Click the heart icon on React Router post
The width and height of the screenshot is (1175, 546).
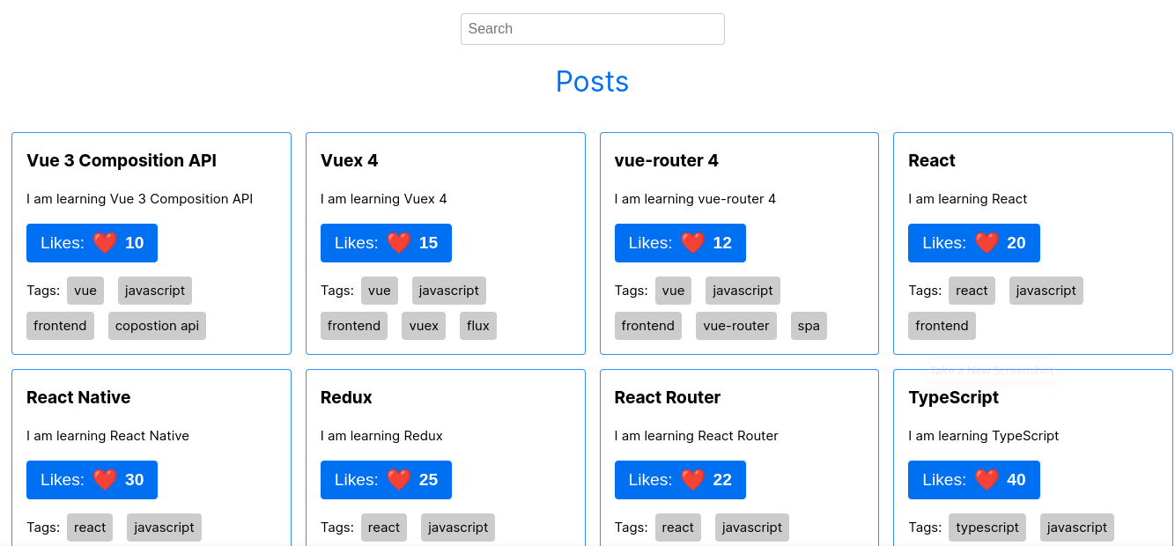click(693, 480)
